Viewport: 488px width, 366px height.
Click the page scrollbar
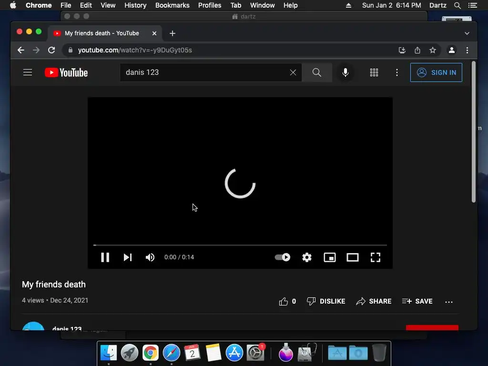pyautogui.click(x=473, y=132)
